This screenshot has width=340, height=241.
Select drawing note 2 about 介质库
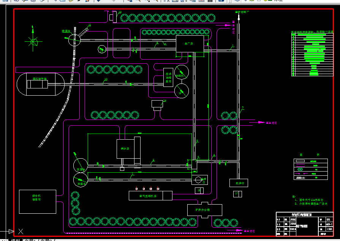point(311,204)
